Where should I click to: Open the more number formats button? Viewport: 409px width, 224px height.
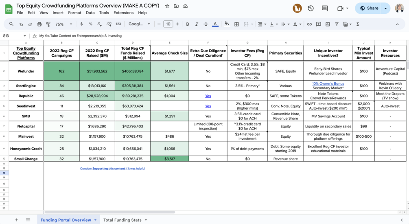118,24
